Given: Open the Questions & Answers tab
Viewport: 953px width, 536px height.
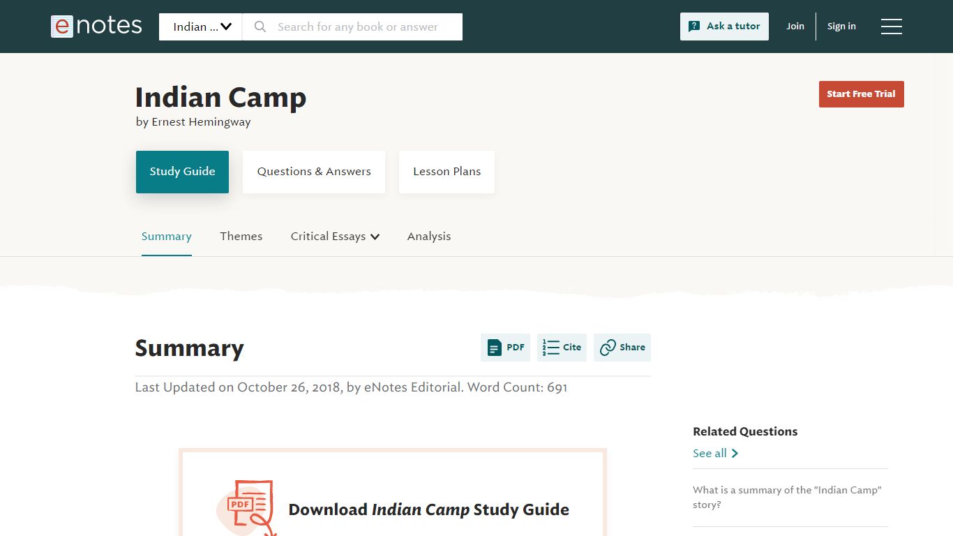Looking at the screenshot, I should pyautogui.click(x=314, y=172).
